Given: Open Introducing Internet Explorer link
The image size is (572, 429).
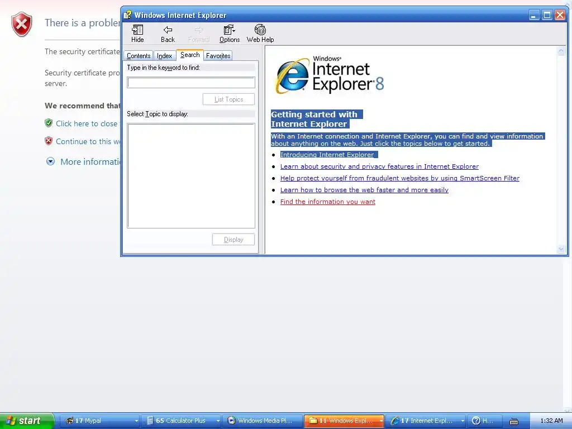Looking at the screenshot, I should tap(327, 155).
